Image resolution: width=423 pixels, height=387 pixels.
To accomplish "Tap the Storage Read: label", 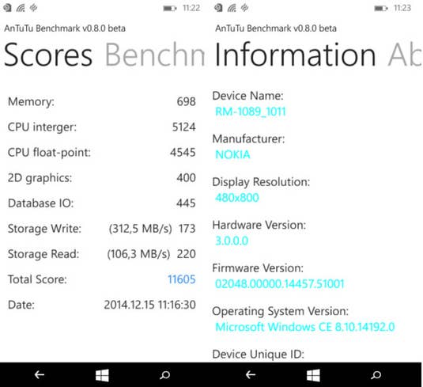I will 43,254.
